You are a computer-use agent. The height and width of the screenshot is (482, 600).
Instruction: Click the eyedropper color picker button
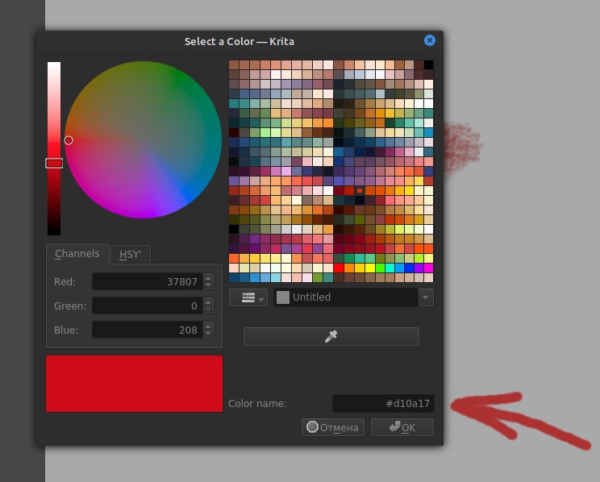331,336
